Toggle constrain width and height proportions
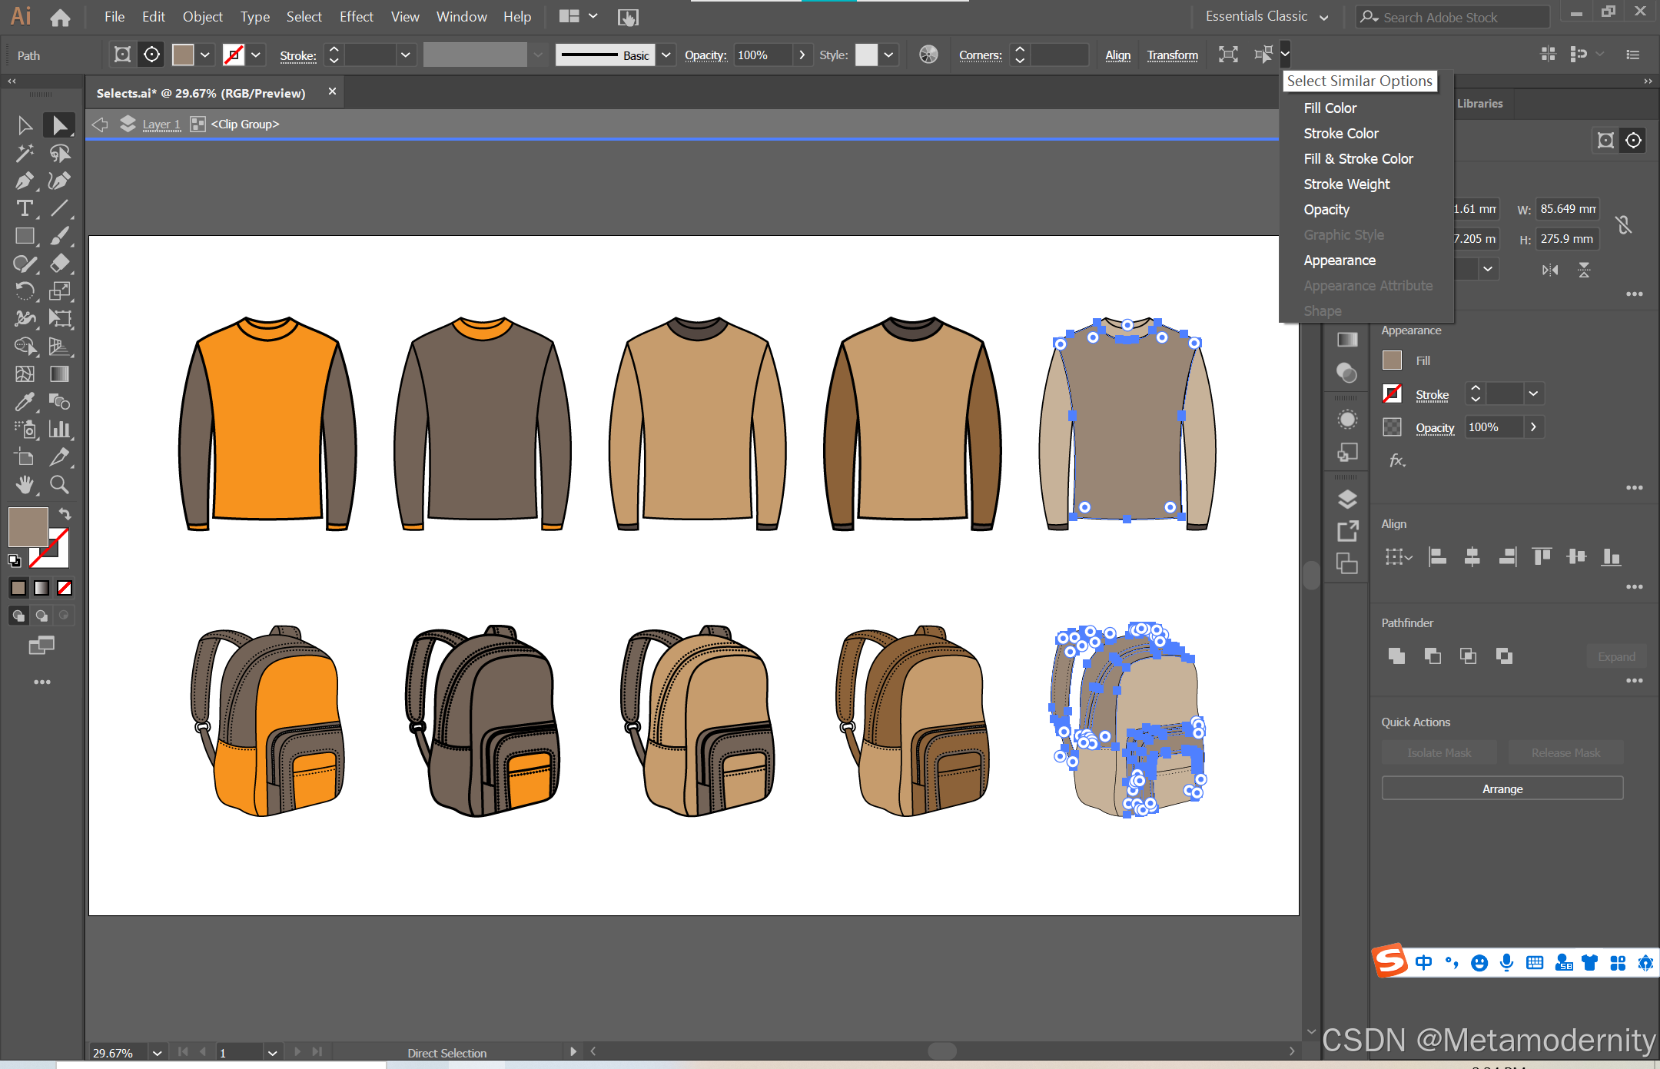The width and height of the screenshot is (1660, 1069). (1623, 224)
